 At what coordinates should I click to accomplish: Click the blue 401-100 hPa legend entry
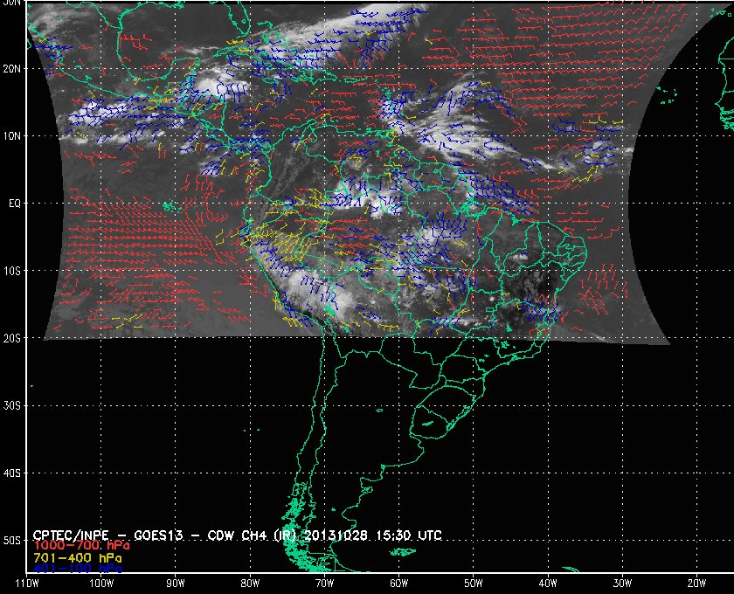(77, 569)
